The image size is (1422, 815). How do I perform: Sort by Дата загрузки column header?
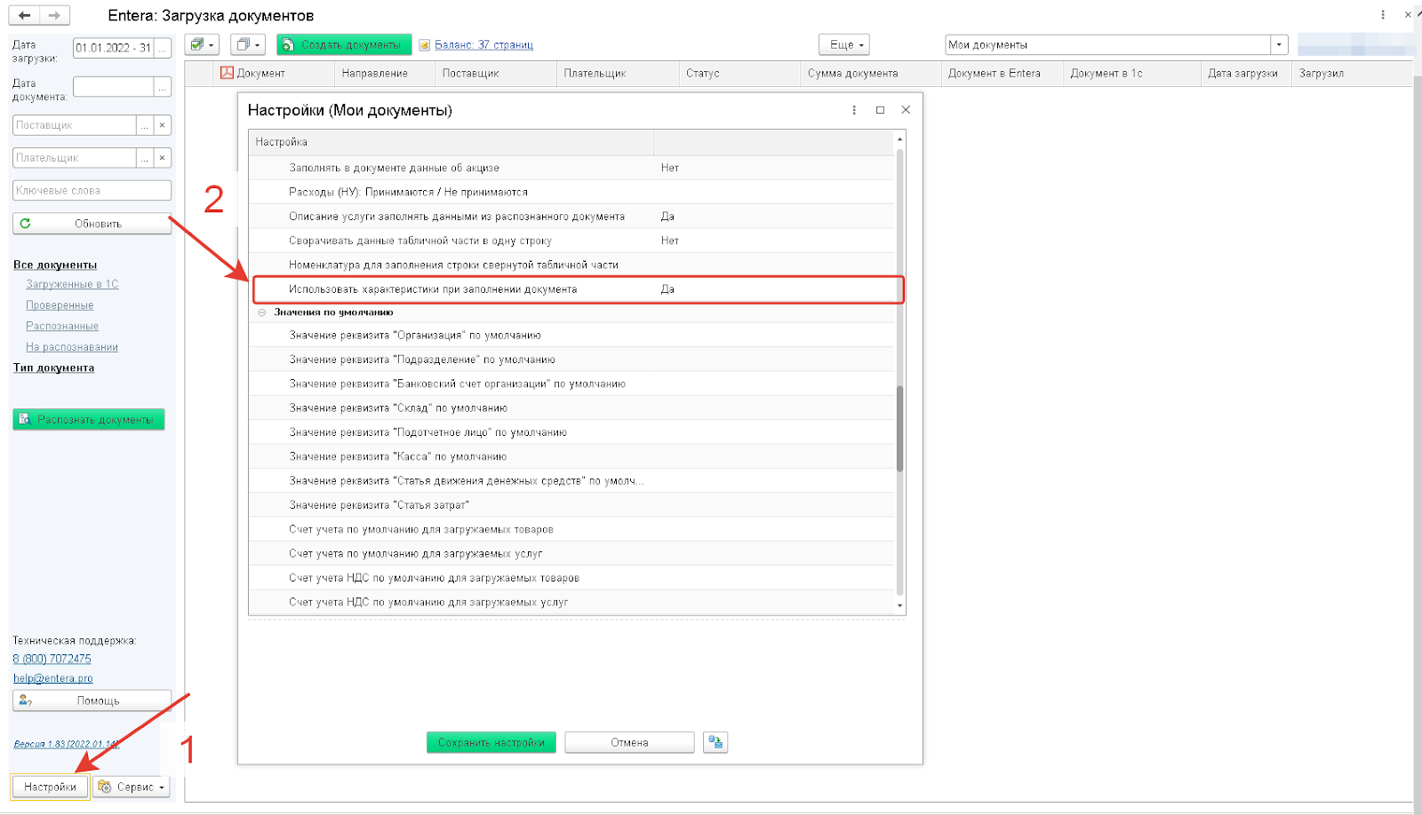pyautogui.click(x=1246, y=74)
